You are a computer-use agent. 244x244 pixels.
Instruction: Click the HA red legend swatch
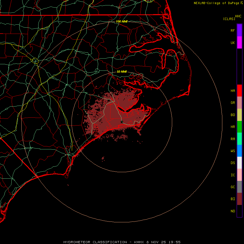[239, 91]
